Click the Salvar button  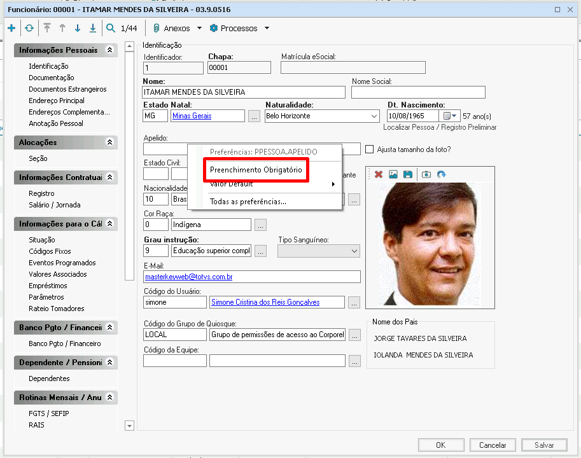click(x=544, y=445)
